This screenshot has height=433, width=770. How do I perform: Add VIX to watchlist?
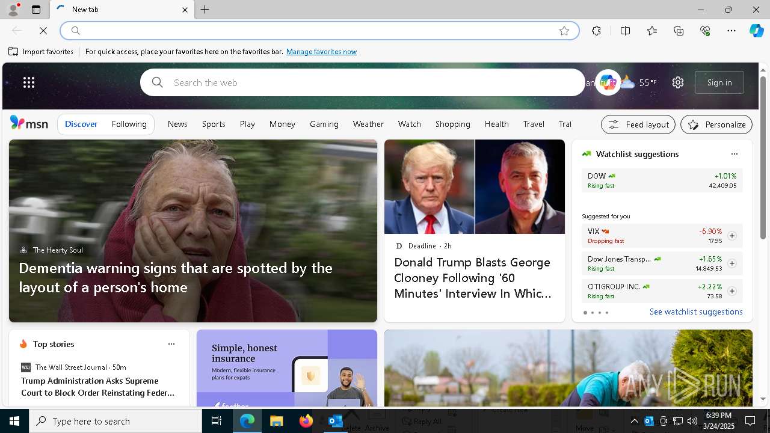(x=731, y=236)
